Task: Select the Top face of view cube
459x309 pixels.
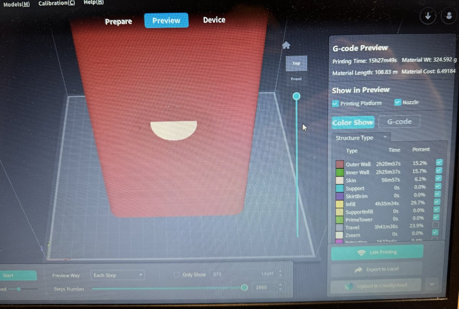Action: click(x=296, y=63)
